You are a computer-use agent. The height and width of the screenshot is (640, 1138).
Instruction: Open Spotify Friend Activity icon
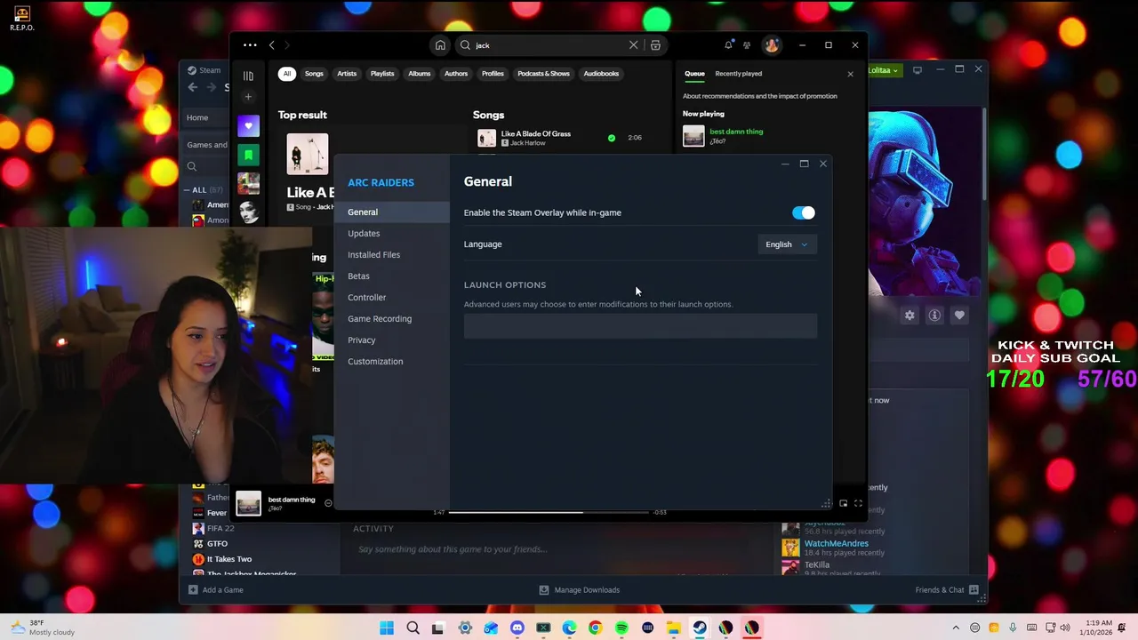click(x=747, y=45)
